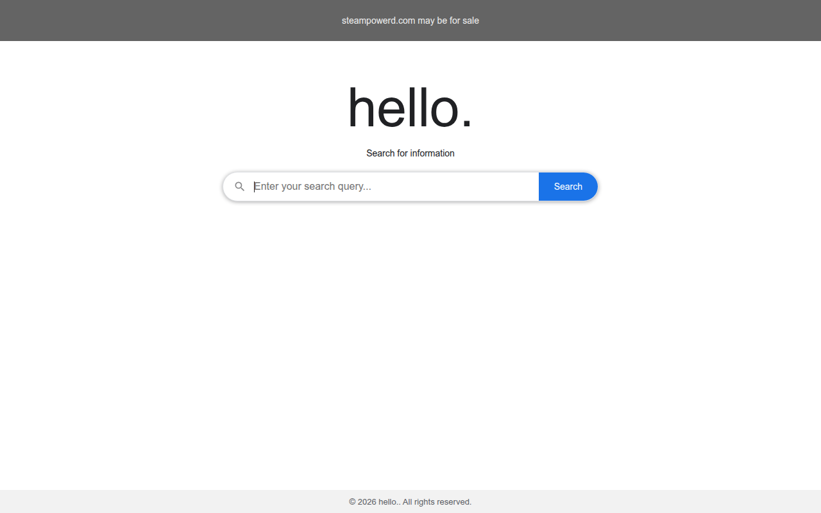Click the magnifying glass search icon
The image size is (821, 513).
pos(239,187)
